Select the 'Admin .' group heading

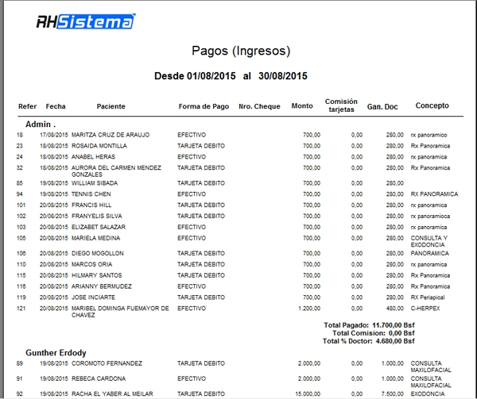[x=41, y=125]
